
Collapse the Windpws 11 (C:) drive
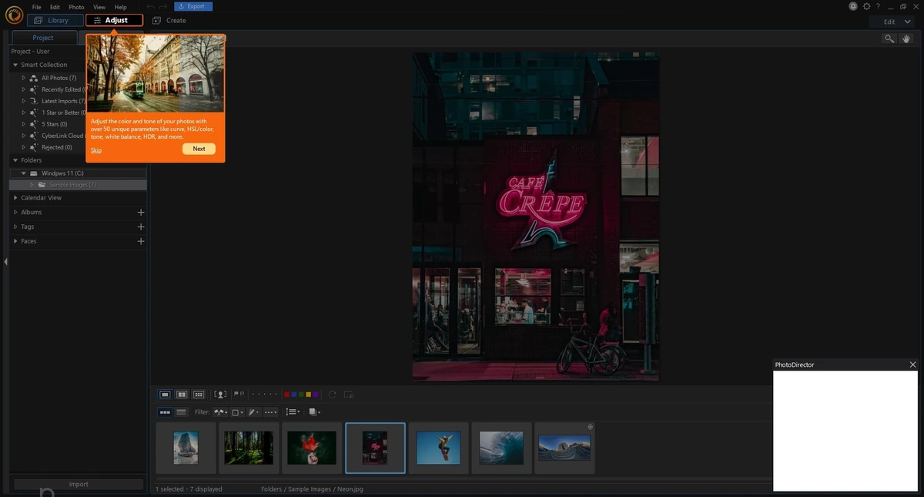click(24, 173)
